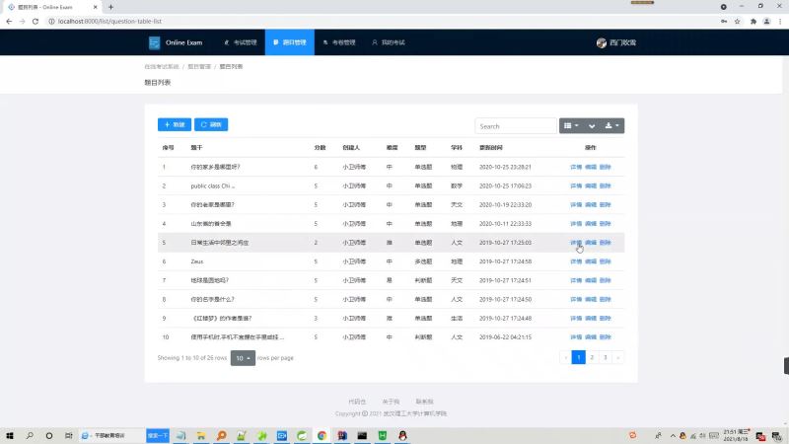This screenshot has height=444, width=789.
Task: Click the 'Showing 1 to 10 of 26 rows' text
Action: (192, 358)
